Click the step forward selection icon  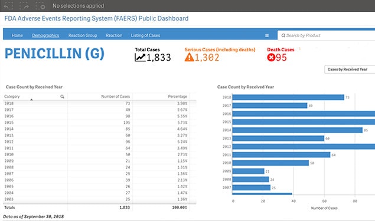(x=24, y=5)
